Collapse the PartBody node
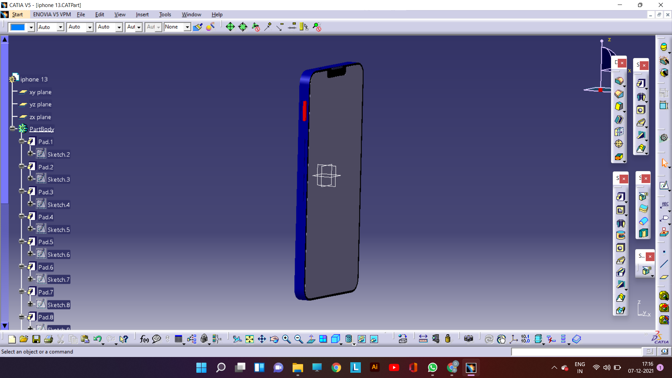The image size is (672, 378). click(x=13, y=129)
